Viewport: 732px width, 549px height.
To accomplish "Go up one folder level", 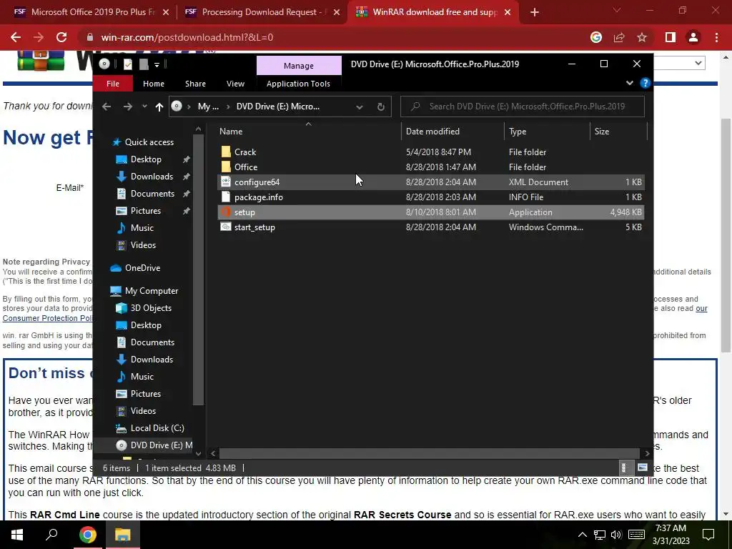I will pos(159,107).
